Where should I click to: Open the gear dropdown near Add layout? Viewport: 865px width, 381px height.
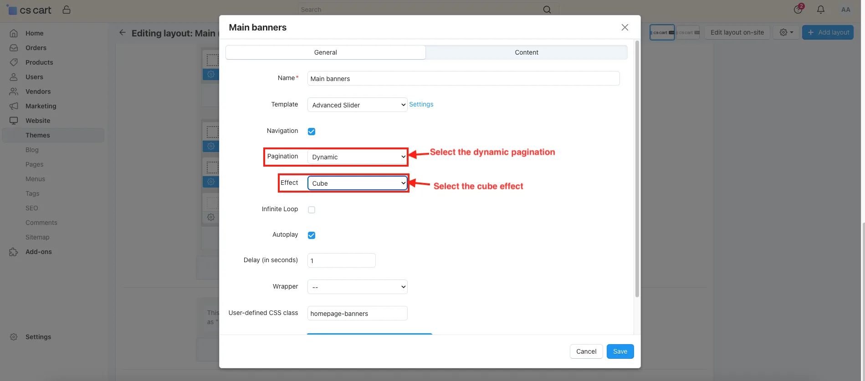point(786,32)
